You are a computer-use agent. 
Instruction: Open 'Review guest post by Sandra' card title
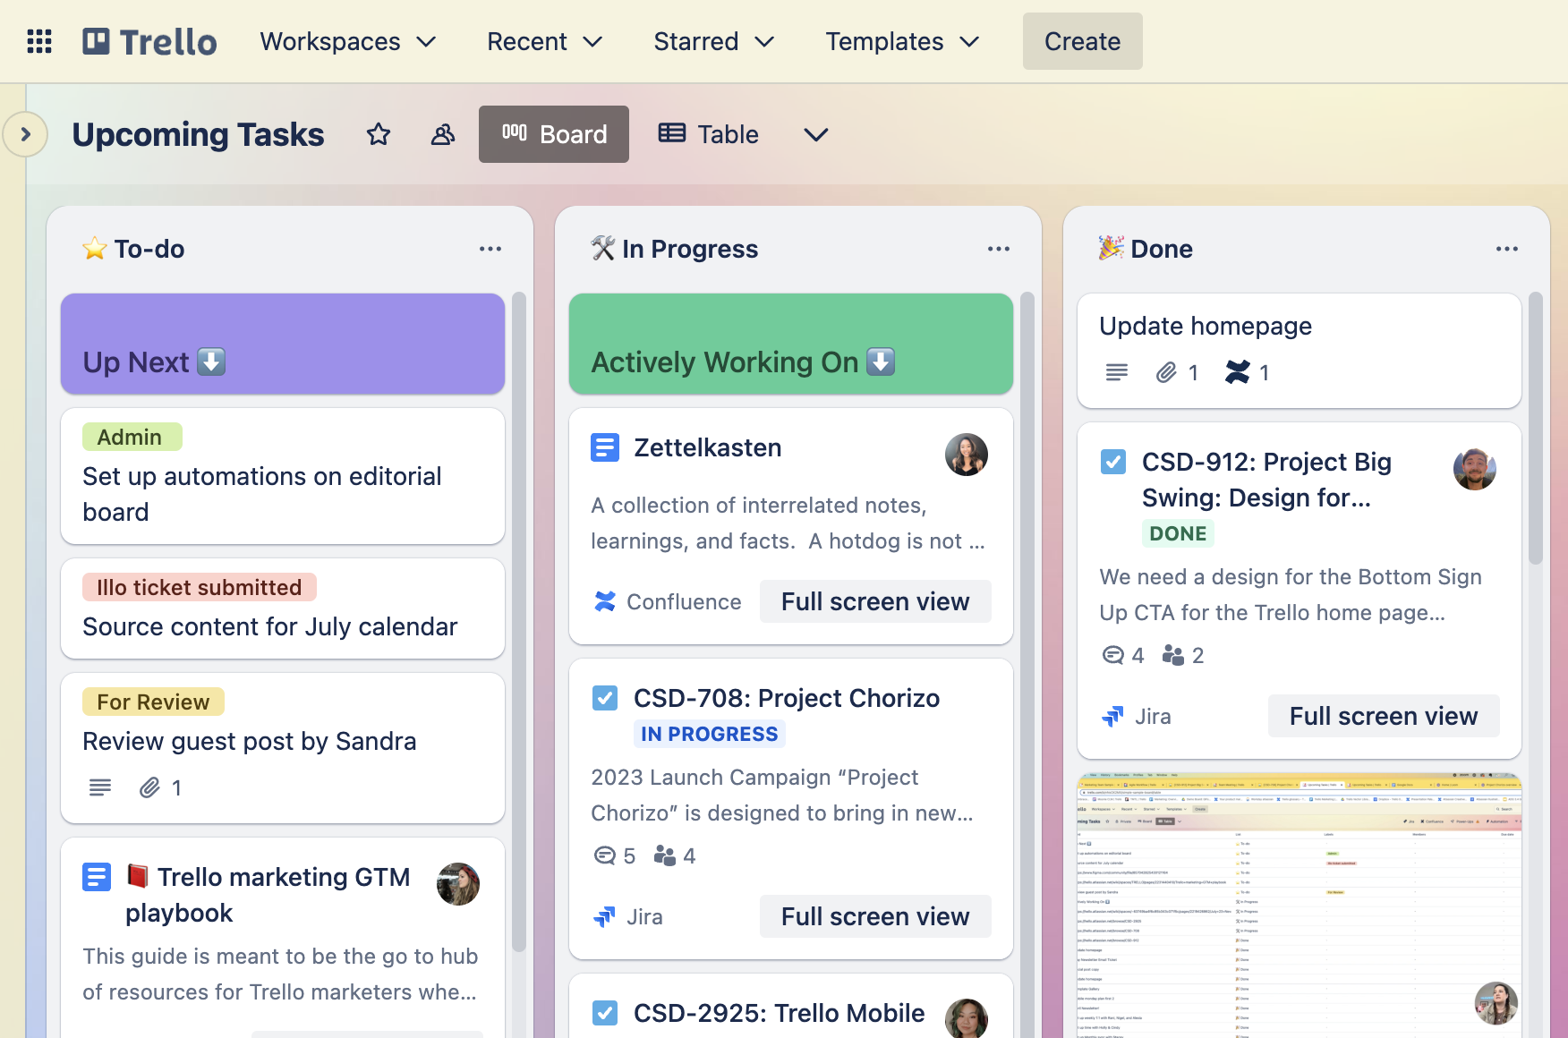point(250,741)
